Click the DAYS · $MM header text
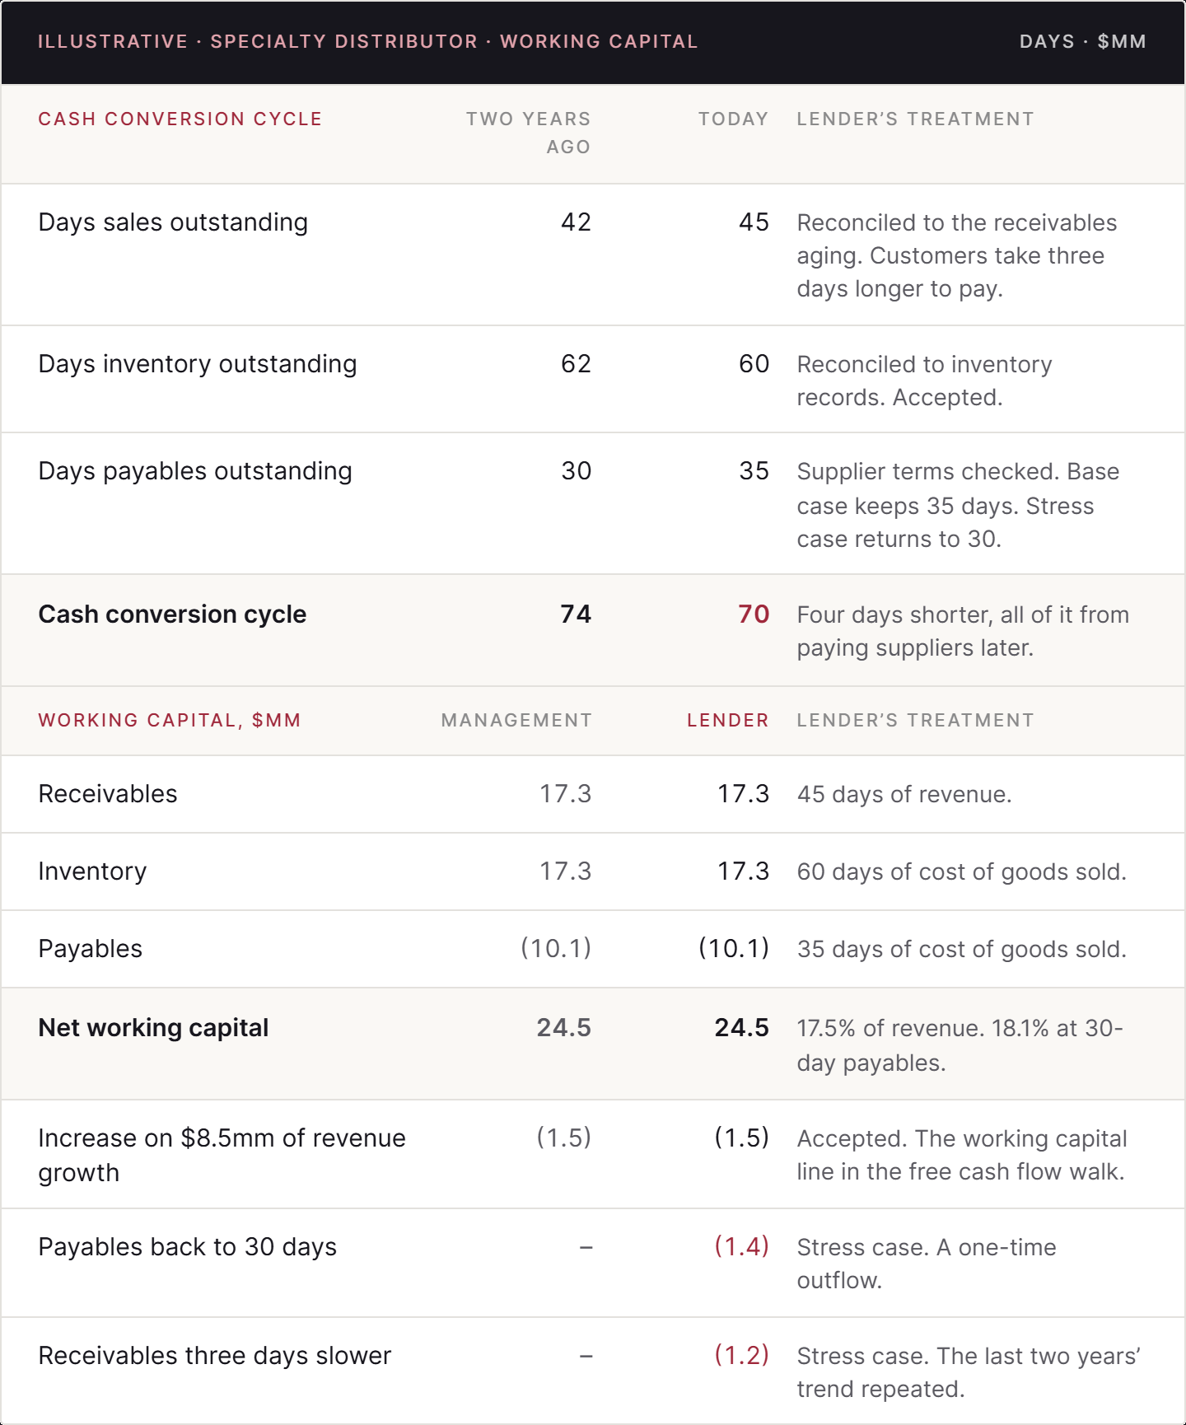 click(1083, 42)
